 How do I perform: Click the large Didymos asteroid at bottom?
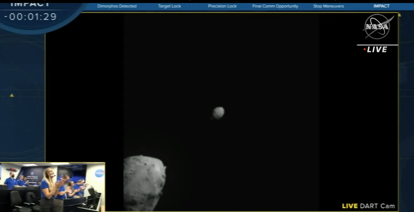(144, 182)
